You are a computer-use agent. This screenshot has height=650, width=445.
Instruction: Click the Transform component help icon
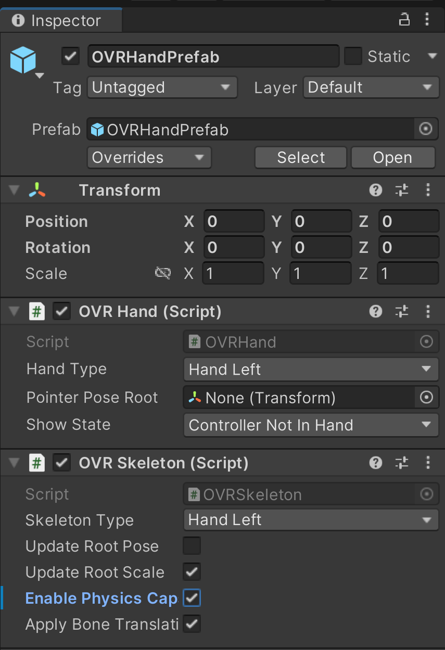pos(376,190)
